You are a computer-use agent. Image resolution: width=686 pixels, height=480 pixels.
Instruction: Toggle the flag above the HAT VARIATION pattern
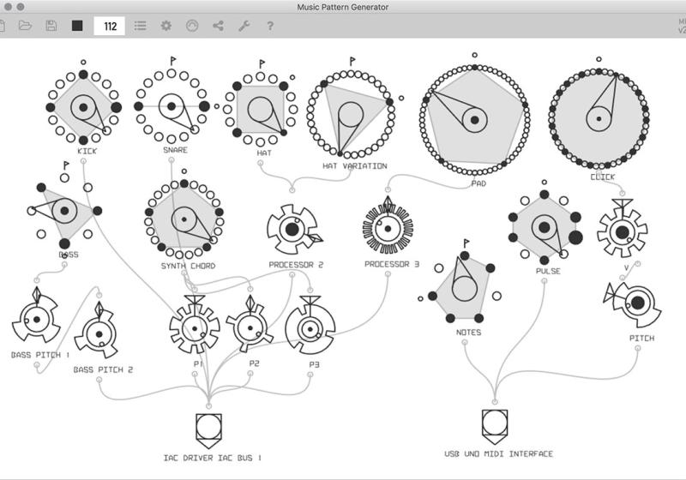(x=352, y=61)
